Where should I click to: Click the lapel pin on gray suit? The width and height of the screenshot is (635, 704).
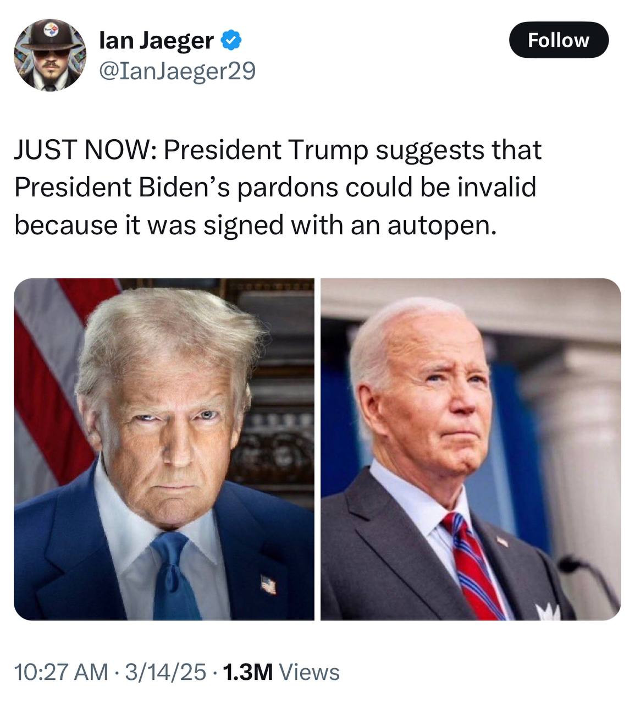(503, 542)
